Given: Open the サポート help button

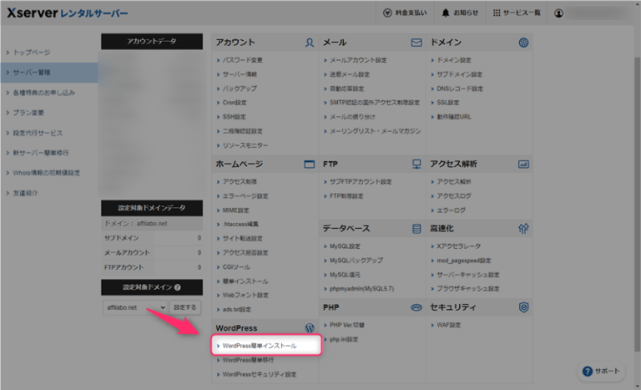Looking at the screenshot, I should click(601, 371).
